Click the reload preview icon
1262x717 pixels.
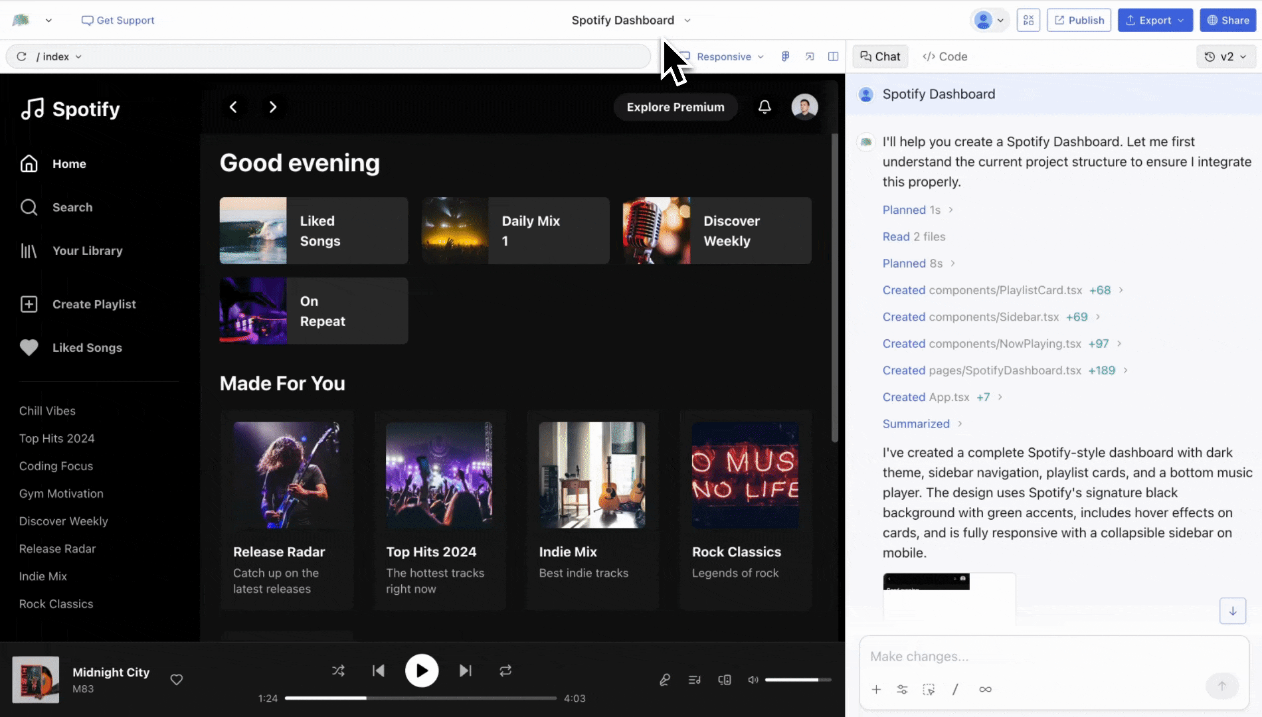pyautogui.click(x=21, y=56)
